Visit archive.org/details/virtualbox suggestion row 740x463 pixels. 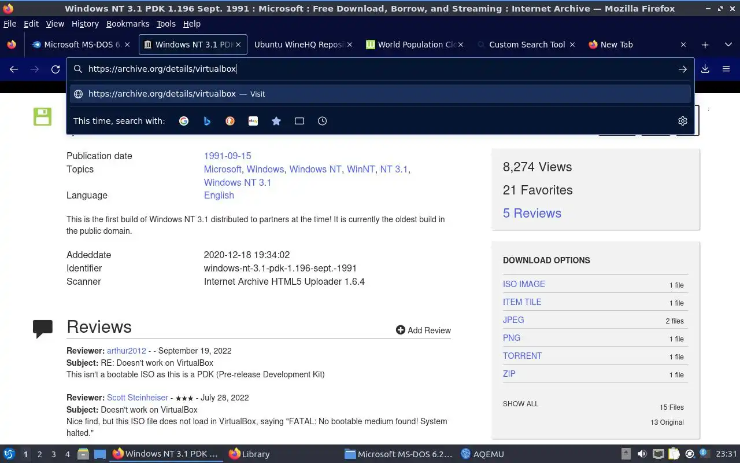point(380,94)
